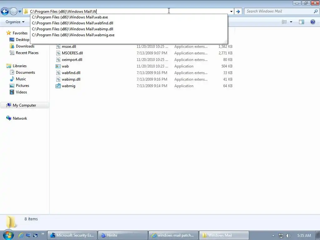Viewport: 320px width, 240px height.
Task: Open the Organize menu
Action: click(15, 22)
